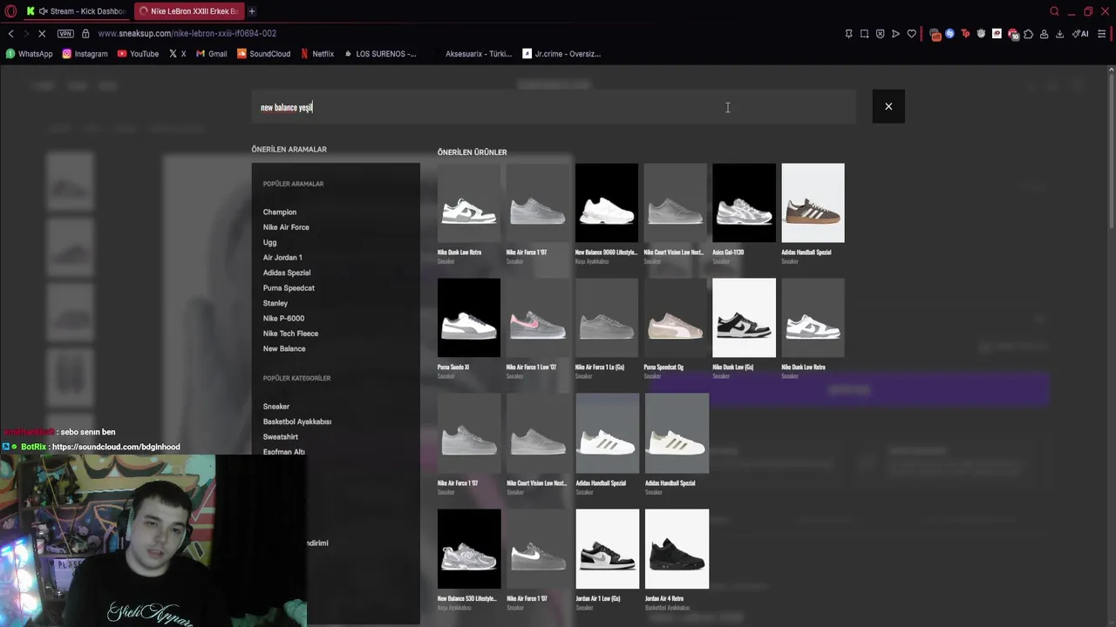Image resolution: width=1116 pixels, height=627 pixels.
Task: Open Jordan Air 1 Low (Gs) thumbnail
Action: click(608, 549)
